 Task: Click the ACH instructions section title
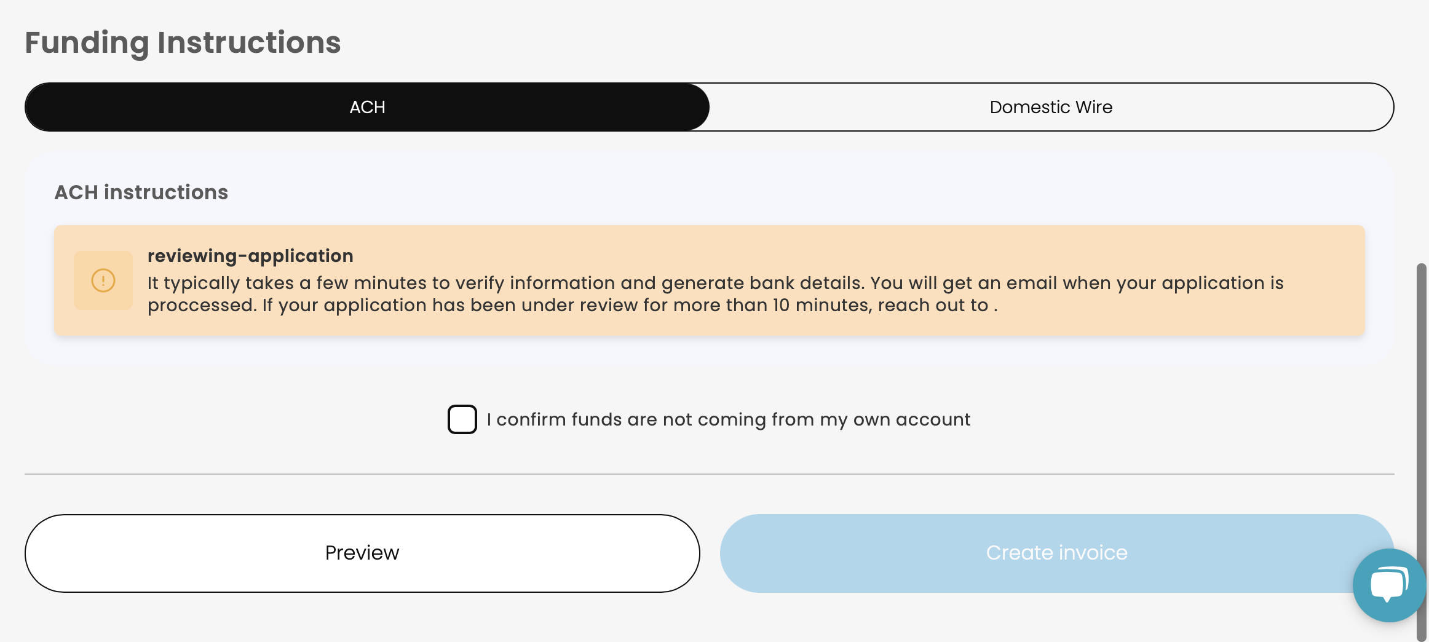141,192
